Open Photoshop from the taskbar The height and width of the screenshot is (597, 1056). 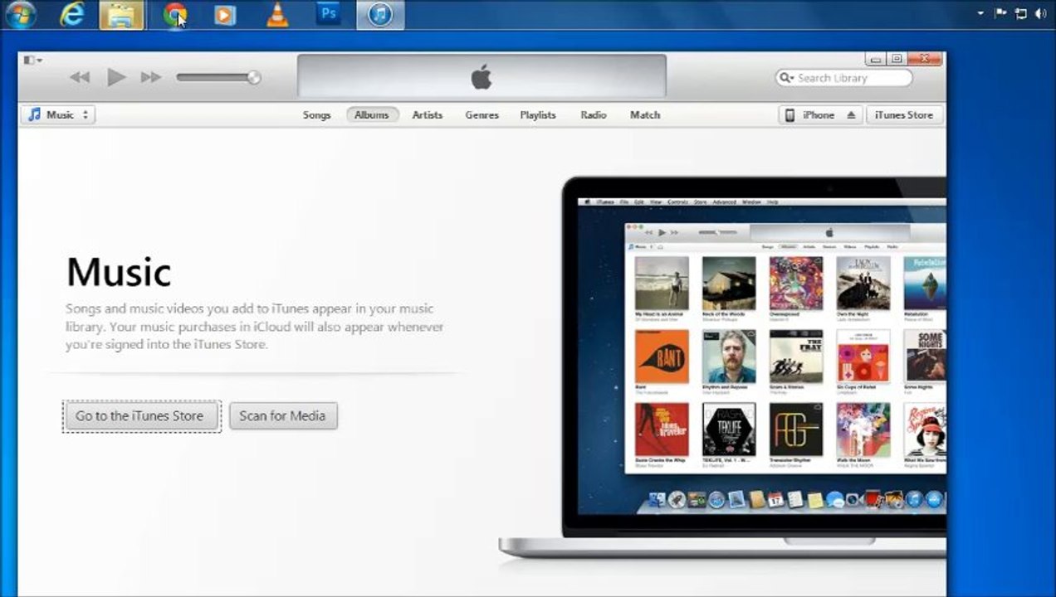pos(329,13)
